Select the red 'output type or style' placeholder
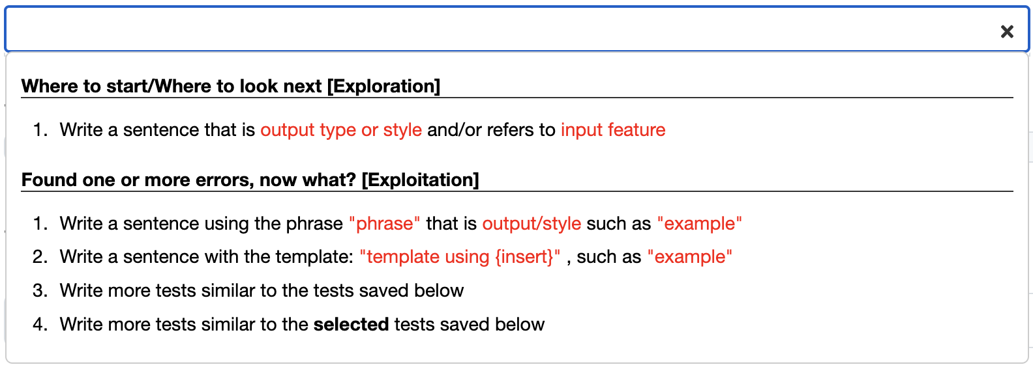Screen dimensions: 1033x367 tap(341, 129)
